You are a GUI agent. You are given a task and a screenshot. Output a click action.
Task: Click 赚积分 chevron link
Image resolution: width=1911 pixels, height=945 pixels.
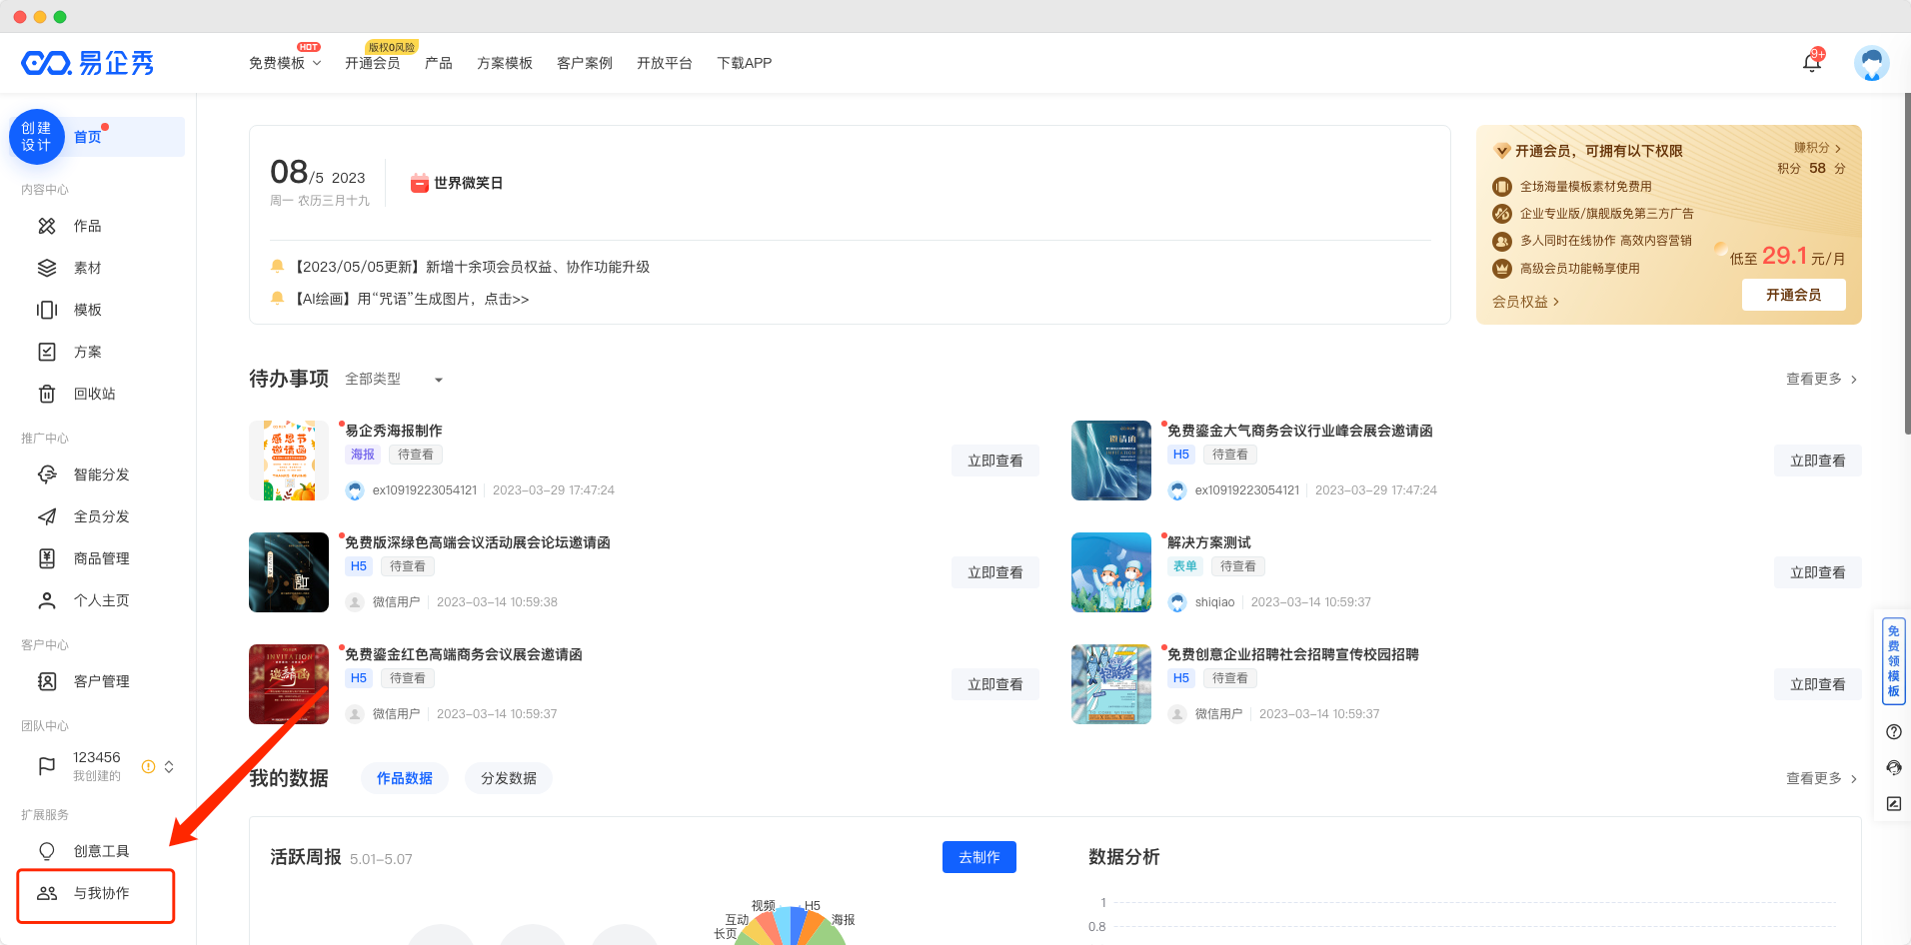click(1817, 148)
